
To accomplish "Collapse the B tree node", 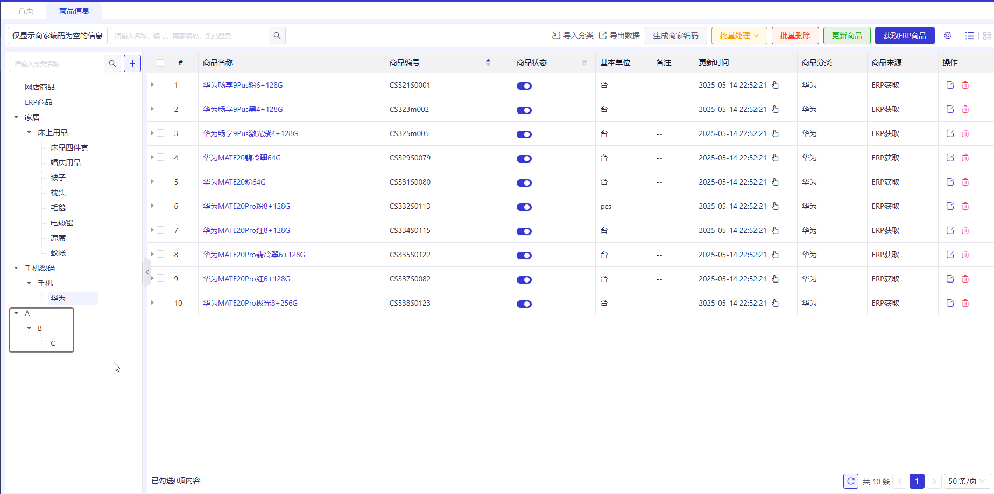I will [29, 328].
